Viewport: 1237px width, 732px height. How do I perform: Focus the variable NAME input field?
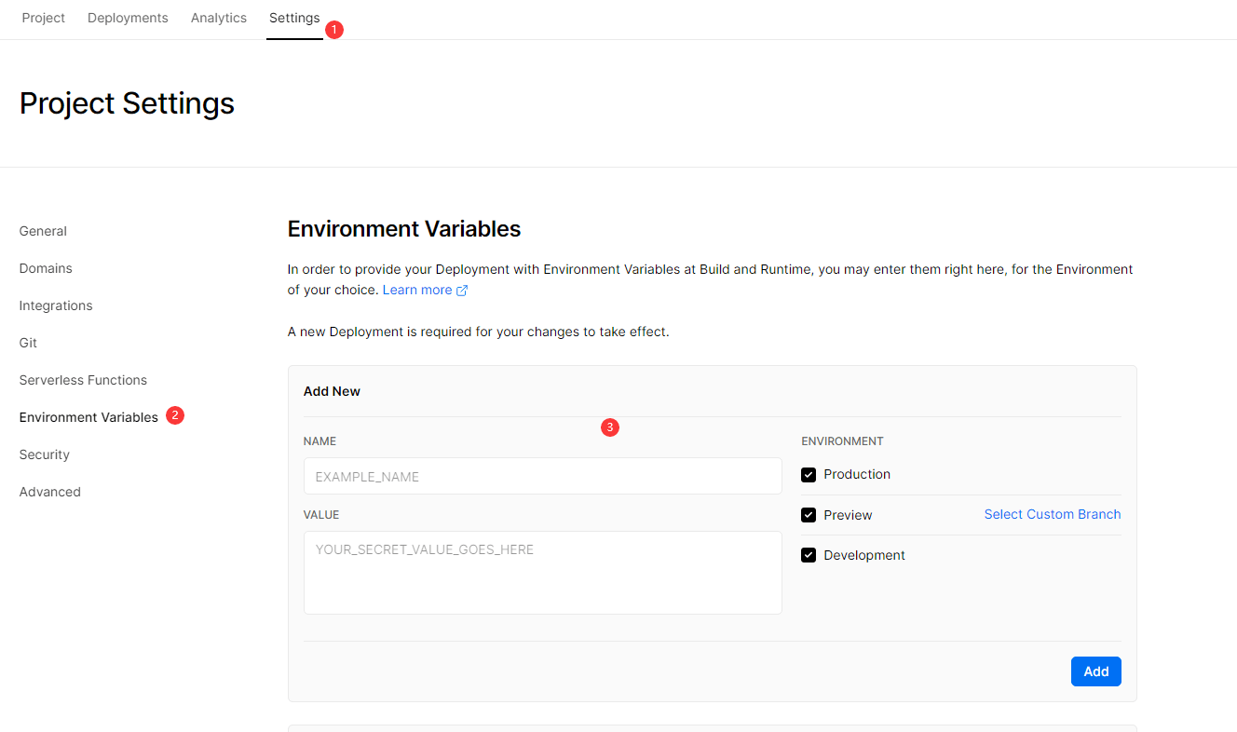[542, 476]
